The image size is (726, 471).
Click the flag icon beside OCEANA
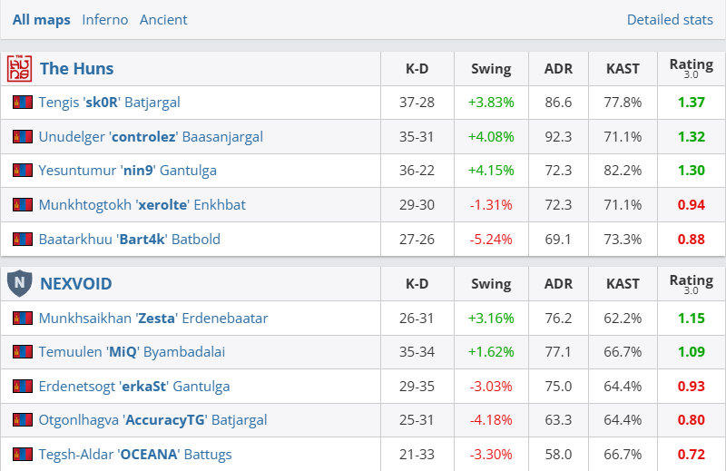pos(23,454)
